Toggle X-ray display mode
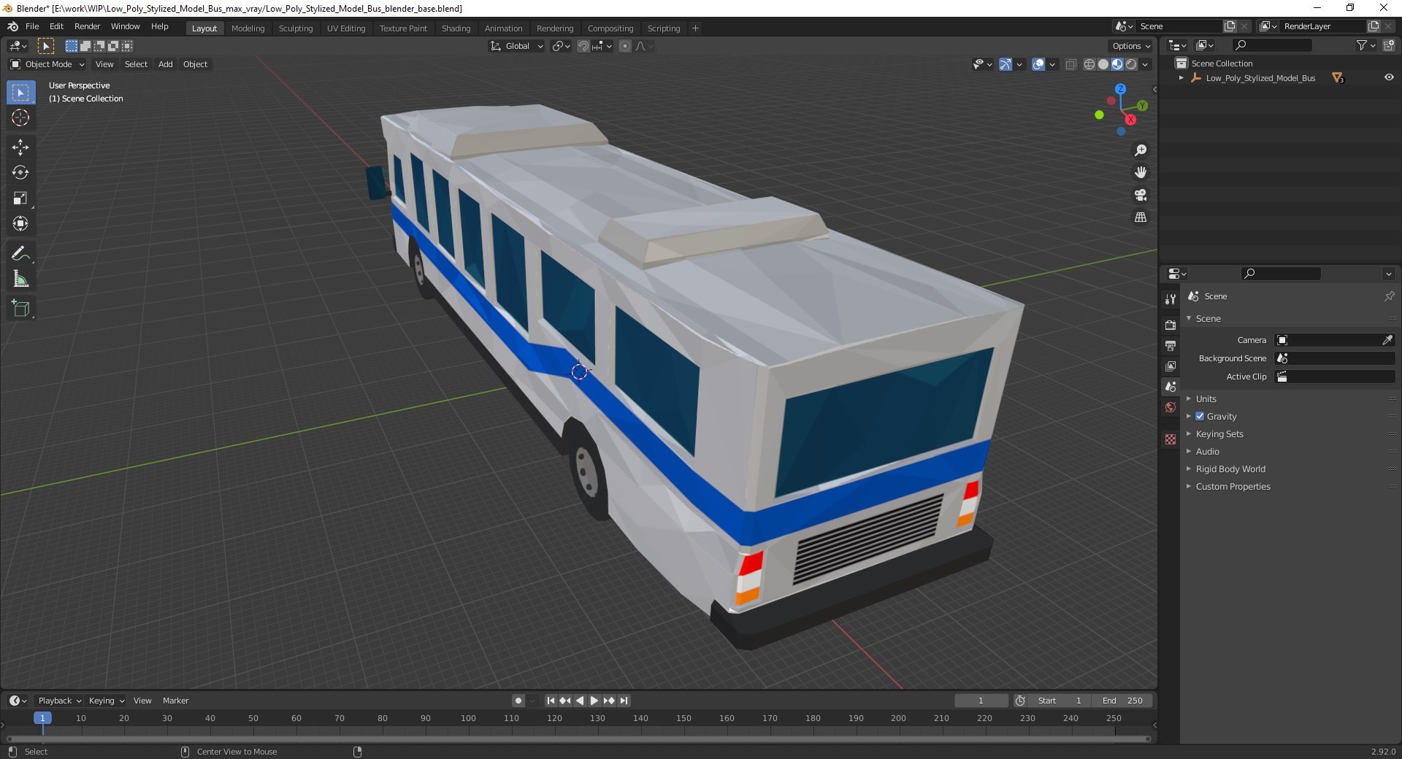The width and height of the screenshot is (1402, 759). coord(1070,64)
